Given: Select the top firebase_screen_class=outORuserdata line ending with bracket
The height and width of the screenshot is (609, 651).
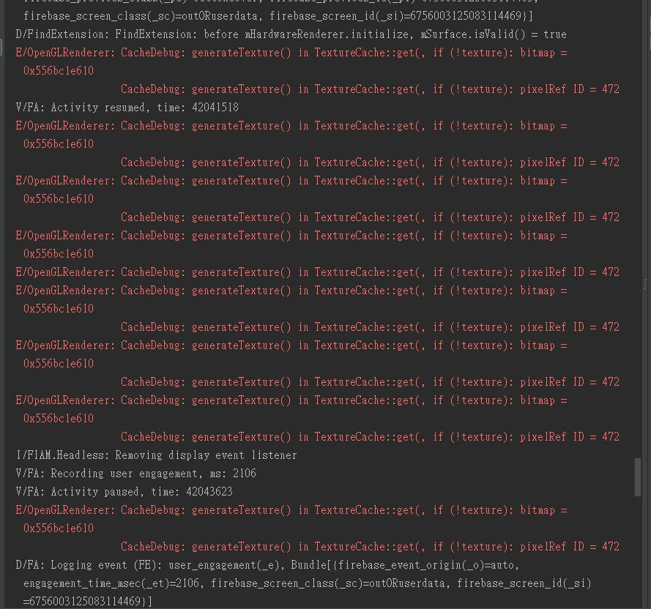Looking at the screenshot, I should (278, 16).
